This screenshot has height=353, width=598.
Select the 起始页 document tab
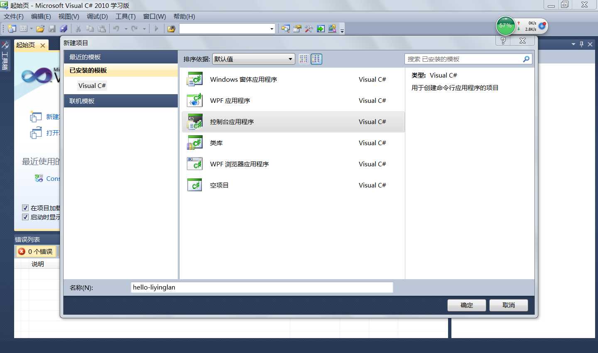click(x=26, y=45)
